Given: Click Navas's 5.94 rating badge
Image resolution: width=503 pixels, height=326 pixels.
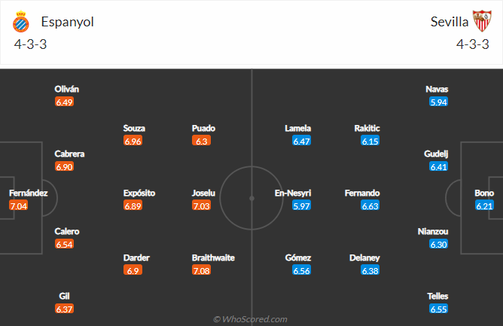Looking at the screenshot, I should click(438, 102).
